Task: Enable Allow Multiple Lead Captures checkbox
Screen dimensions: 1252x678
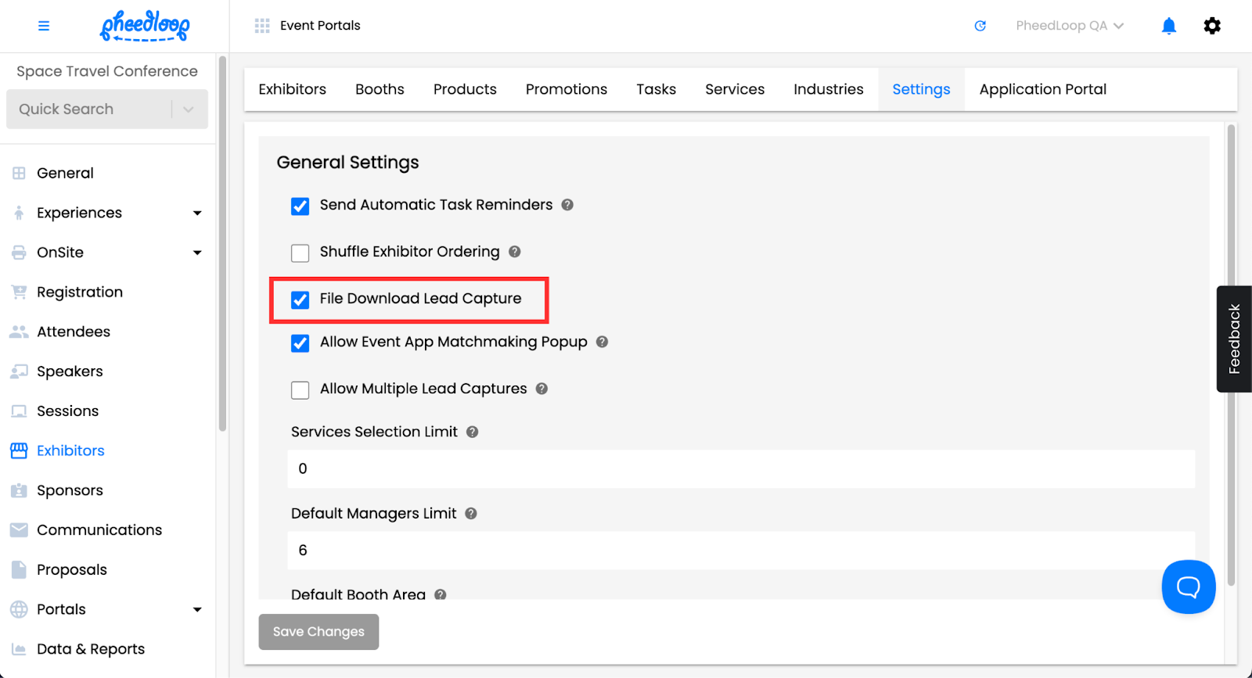Action: [x=300, y=390]
